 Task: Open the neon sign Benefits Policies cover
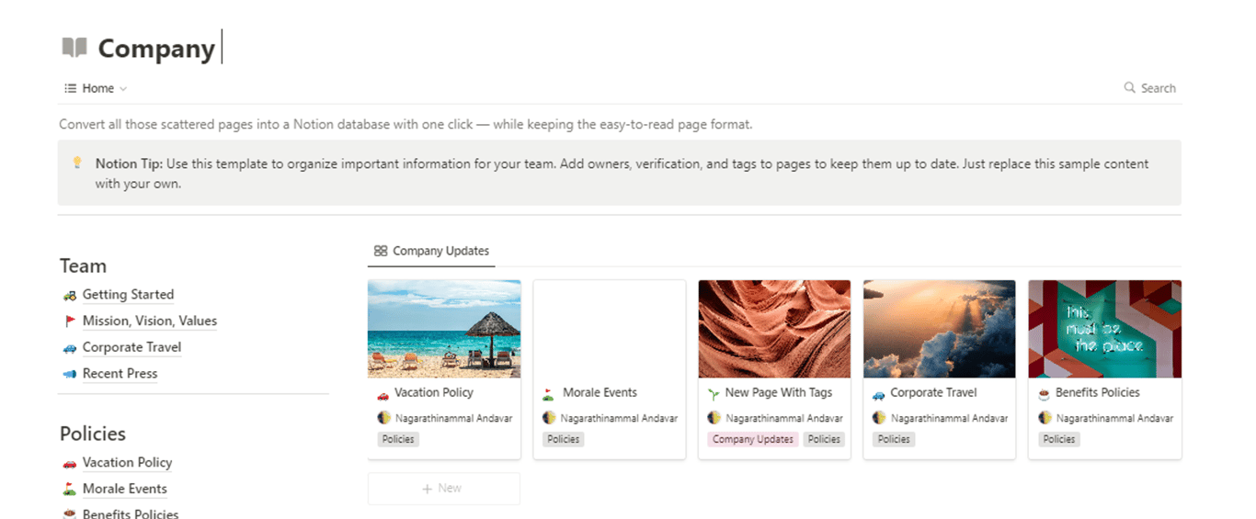[x=1105, y=329]
